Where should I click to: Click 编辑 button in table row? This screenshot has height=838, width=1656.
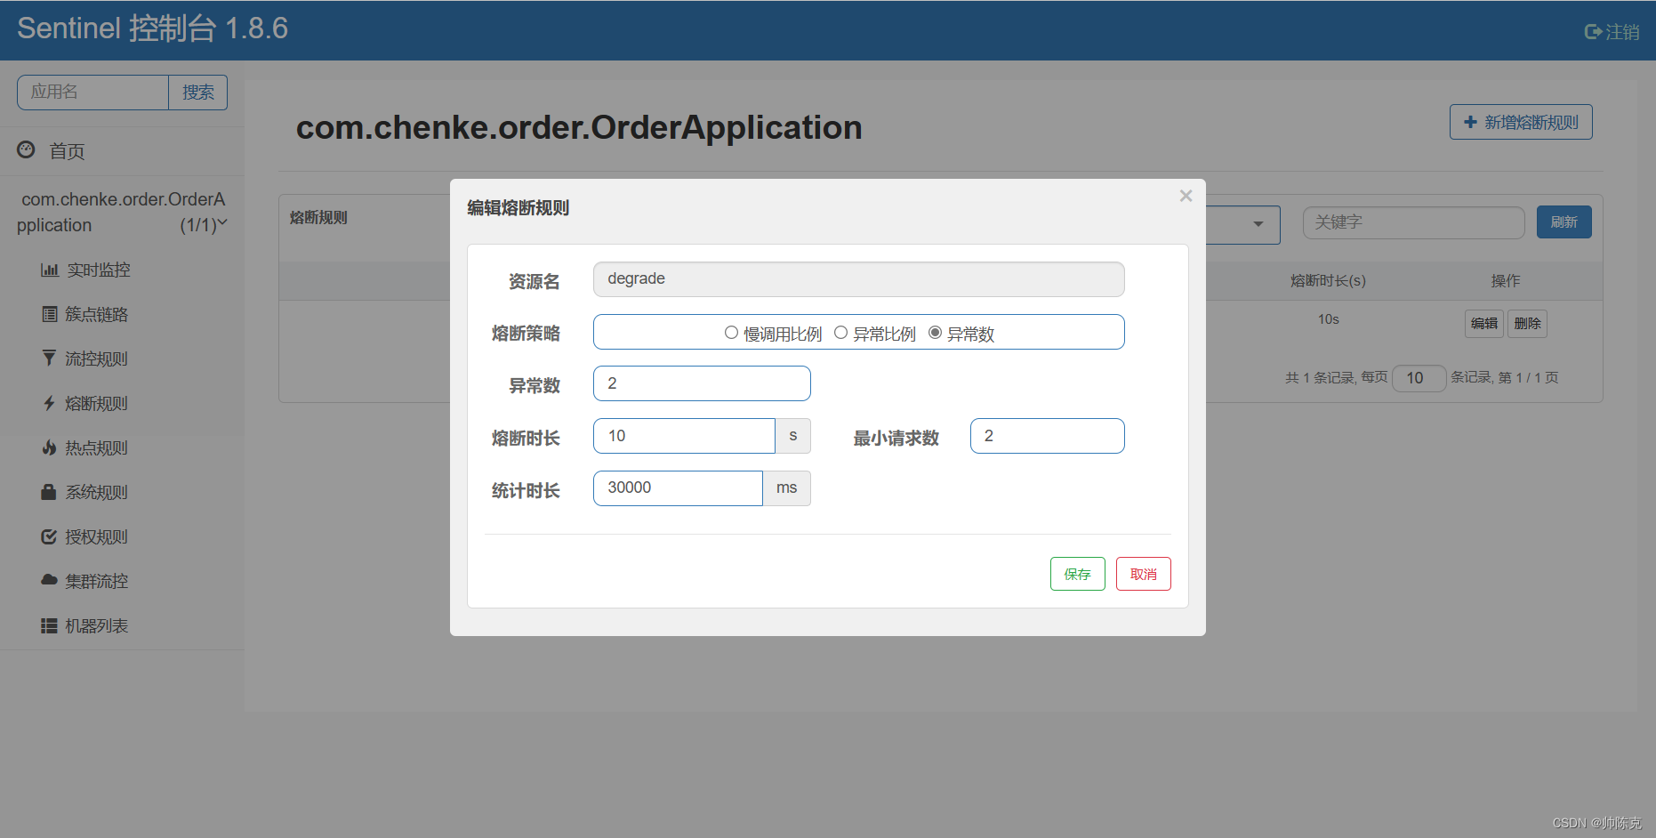(1484, 324)
